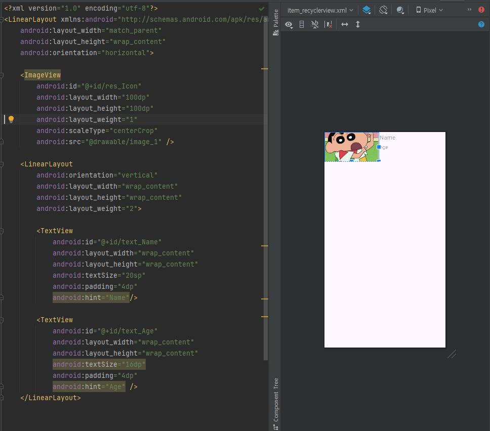The width and height of the screenshot is (490, 431).
Task: Collapse the text_Age TextView fold marker
Action: tap(2, 320)
